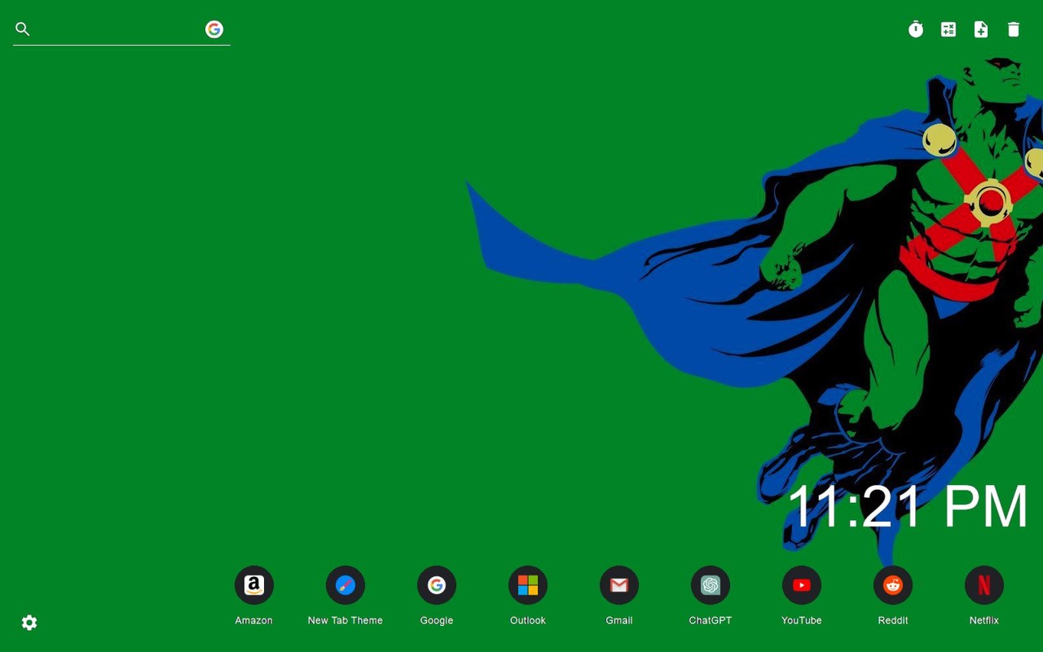The image size is (1043, 652).
Task: Open the New Tab Theme shortcut
Action: pyautogui.click(x=345, y=585)
